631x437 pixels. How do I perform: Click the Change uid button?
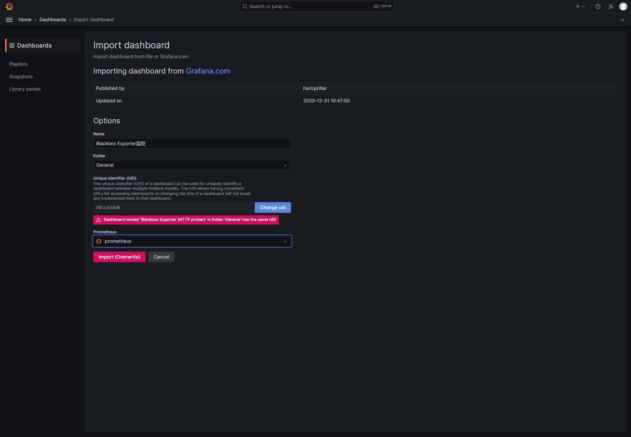(273, 208)
